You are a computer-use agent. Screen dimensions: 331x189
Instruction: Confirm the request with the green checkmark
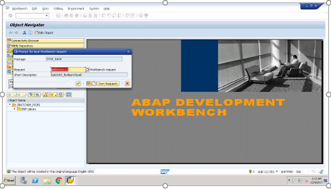[78, 83]
